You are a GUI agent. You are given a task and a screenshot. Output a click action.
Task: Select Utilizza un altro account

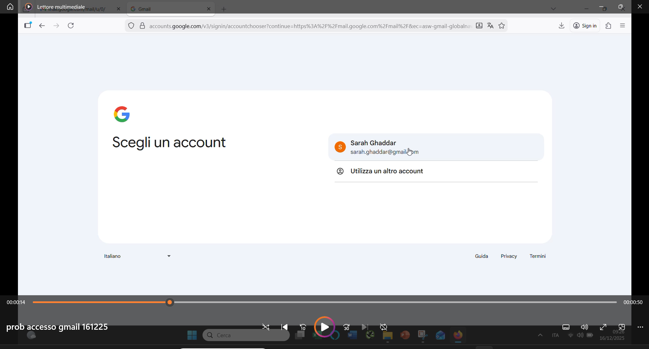(x=436, y=171)
